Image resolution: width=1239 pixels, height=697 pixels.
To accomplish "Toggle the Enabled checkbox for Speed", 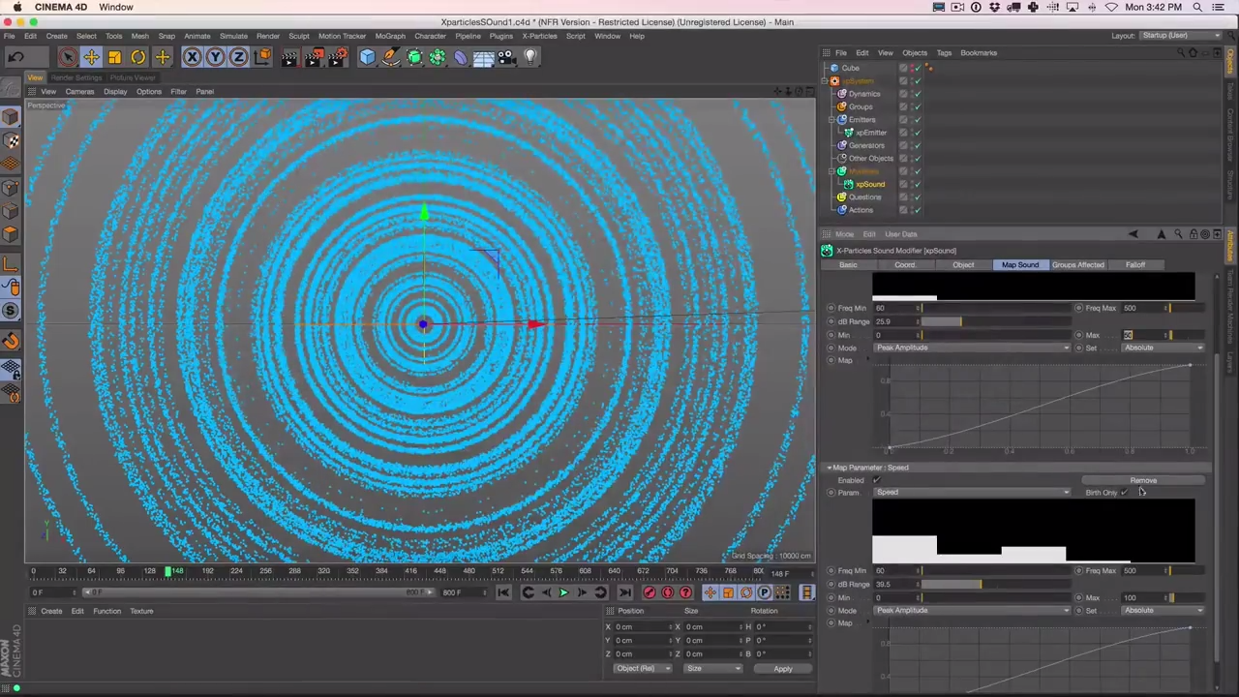I will (877, 480).
